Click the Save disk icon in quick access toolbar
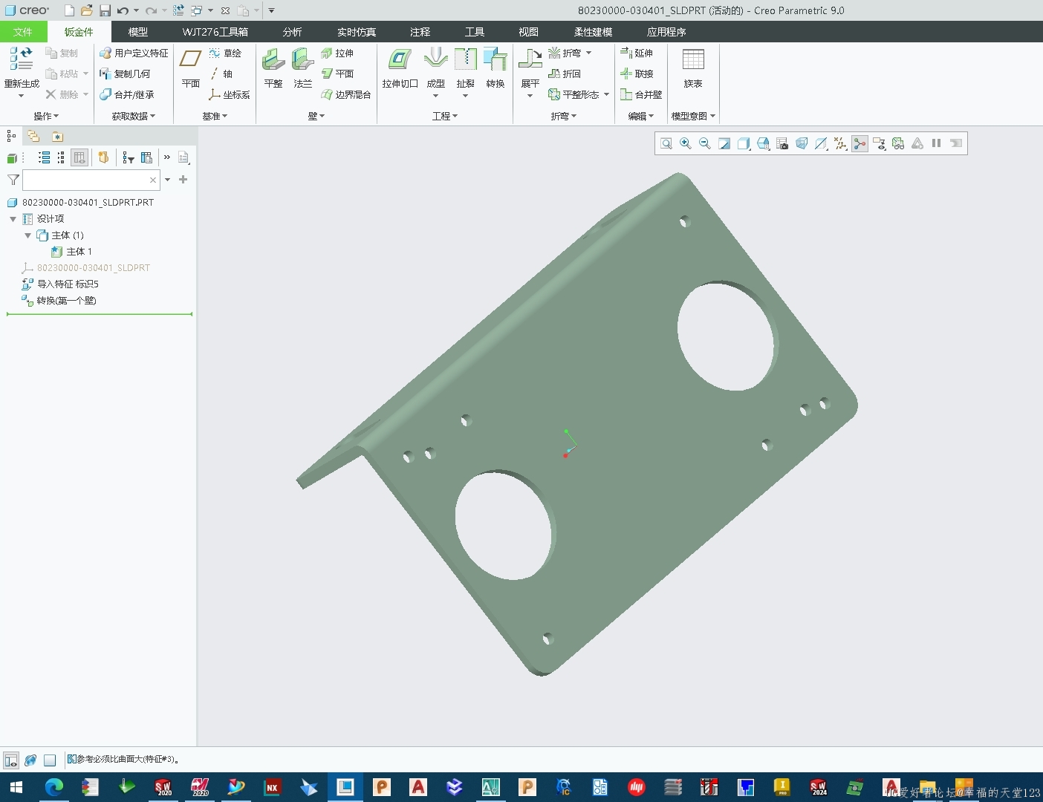Viewport: 1043px width, 802px height. [x=105, y=10]
